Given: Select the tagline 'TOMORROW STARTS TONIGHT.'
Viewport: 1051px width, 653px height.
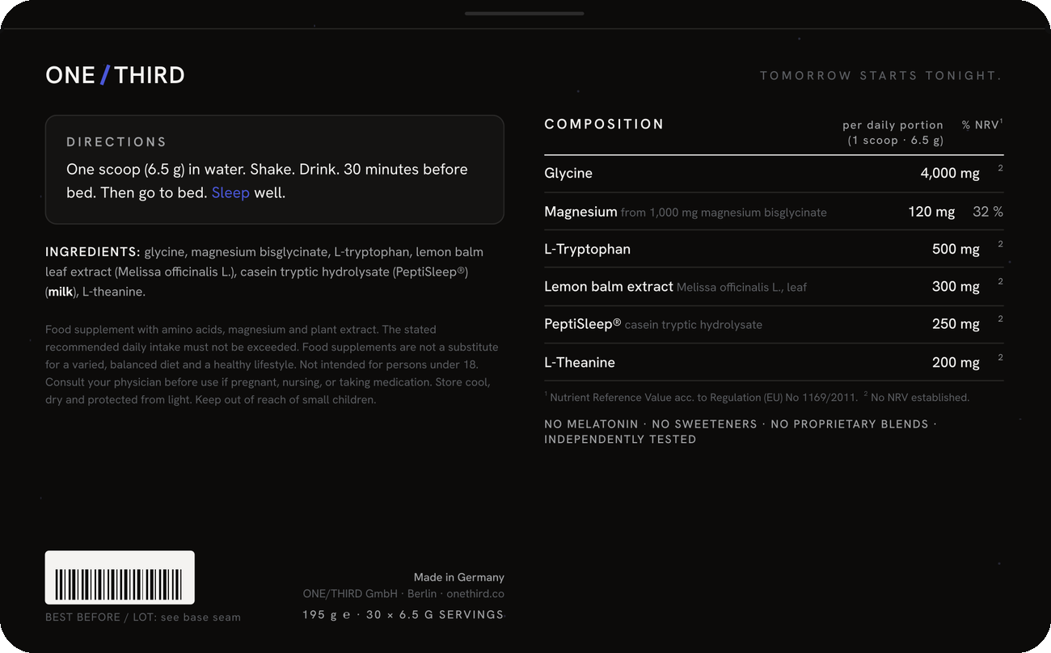Looking at the screenshot, I should click(881, 76).
